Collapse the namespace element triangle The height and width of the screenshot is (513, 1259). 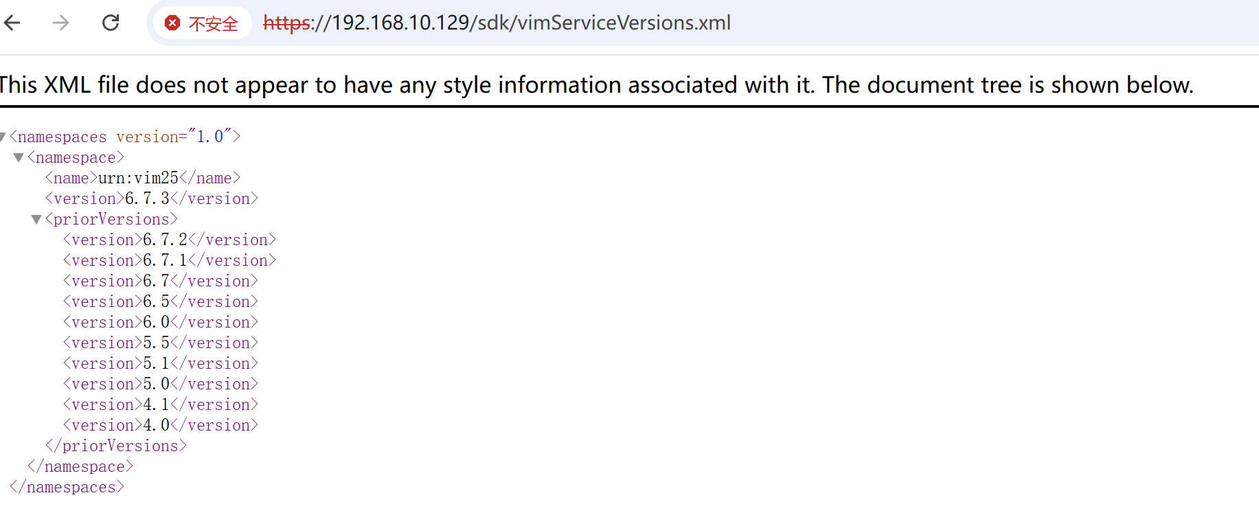(x=19, y=158)
